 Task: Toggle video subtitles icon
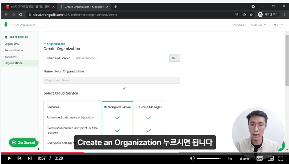tap(260, 158)
